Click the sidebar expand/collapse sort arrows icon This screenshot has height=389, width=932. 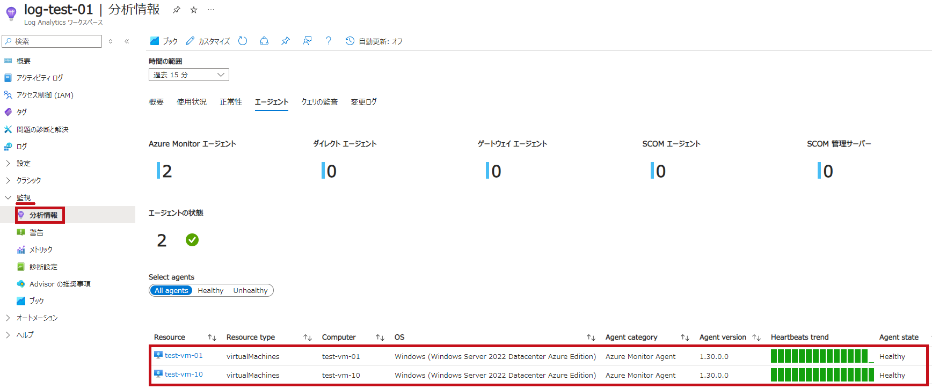tap(111, 41)
